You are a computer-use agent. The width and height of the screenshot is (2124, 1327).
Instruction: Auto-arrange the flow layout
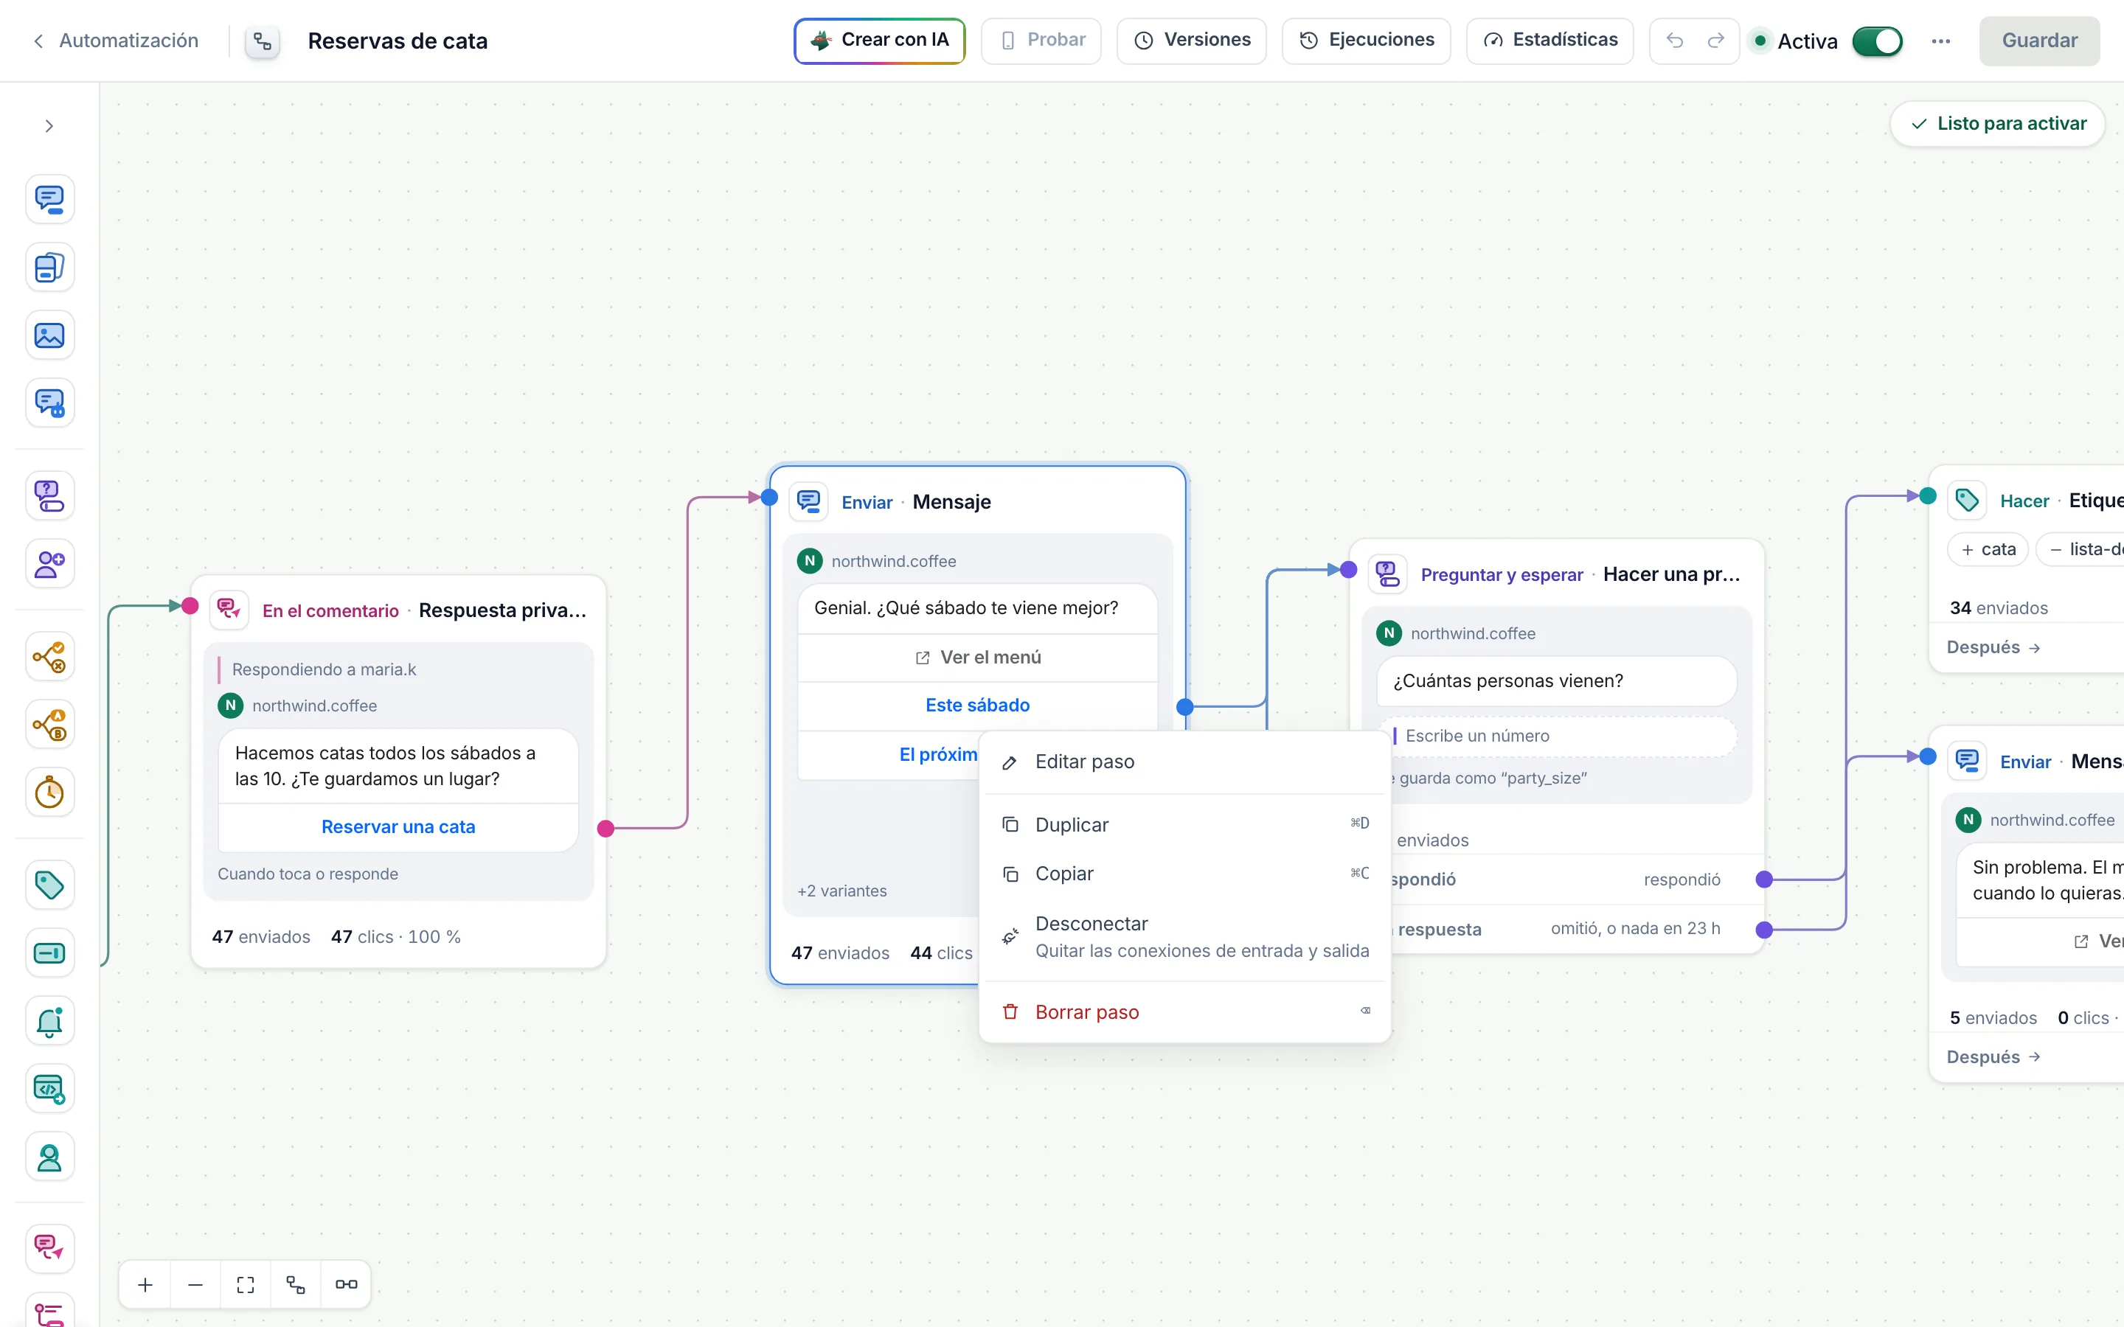click(296, 1285)
